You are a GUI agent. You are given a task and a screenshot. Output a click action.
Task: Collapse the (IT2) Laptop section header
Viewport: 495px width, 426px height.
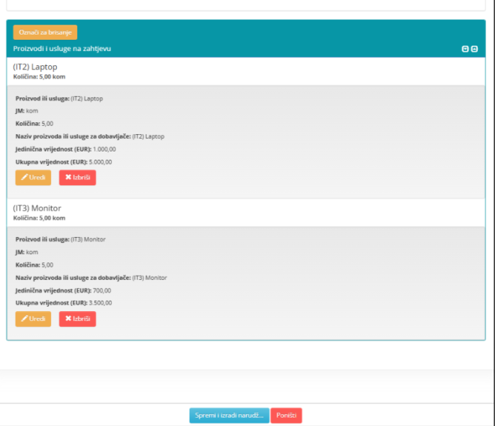click(35, 67)
